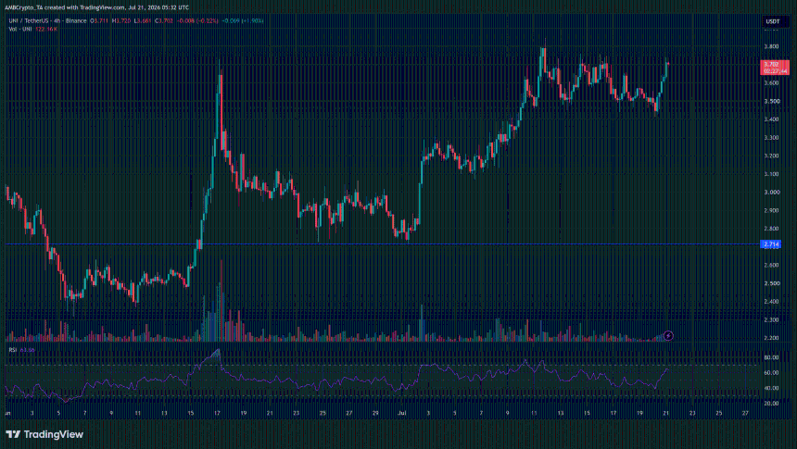Select the Vol · UNI indicator legend
Image resolution: width=797 pixels, height=449 pixels.
20,29
